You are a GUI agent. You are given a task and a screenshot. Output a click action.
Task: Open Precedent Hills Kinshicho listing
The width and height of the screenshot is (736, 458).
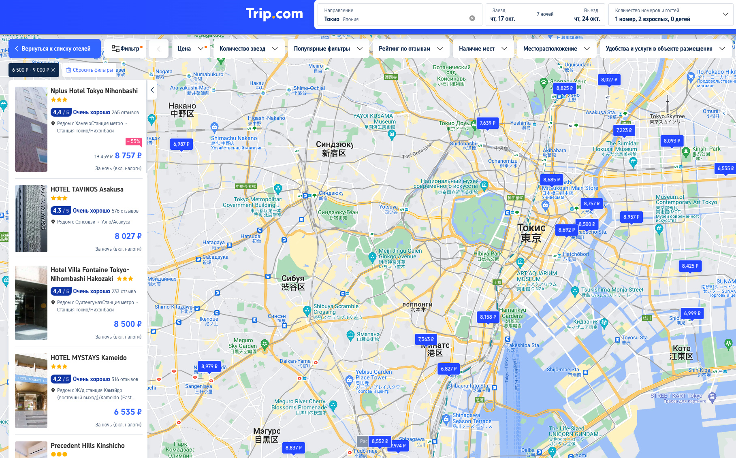[x=87, y=445]
